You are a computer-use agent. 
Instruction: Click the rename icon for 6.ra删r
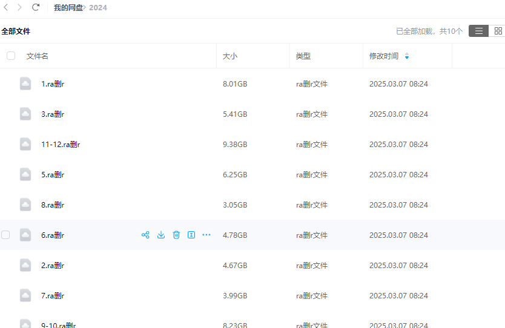191,235
